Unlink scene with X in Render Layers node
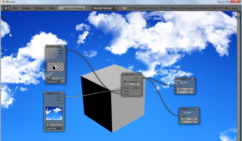 point(63,78)
